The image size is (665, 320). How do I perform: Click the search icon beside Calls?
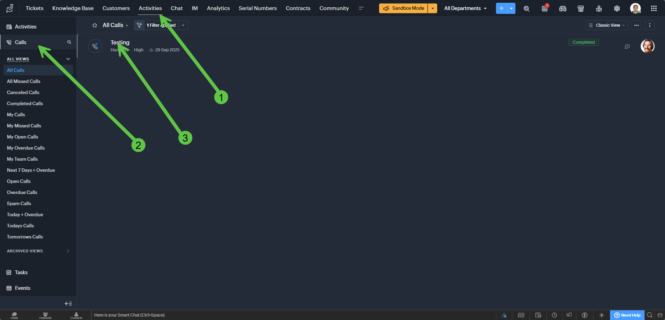click(x=69, y=42)
